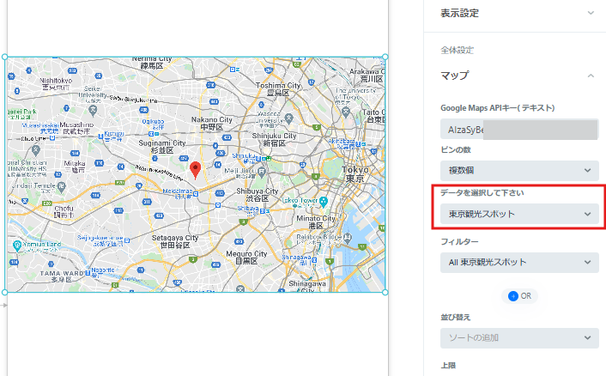This screenshot has height=376, width=606.
Task: Click the Shinjuku City 新宿区 map label
Action: [274, 140]
